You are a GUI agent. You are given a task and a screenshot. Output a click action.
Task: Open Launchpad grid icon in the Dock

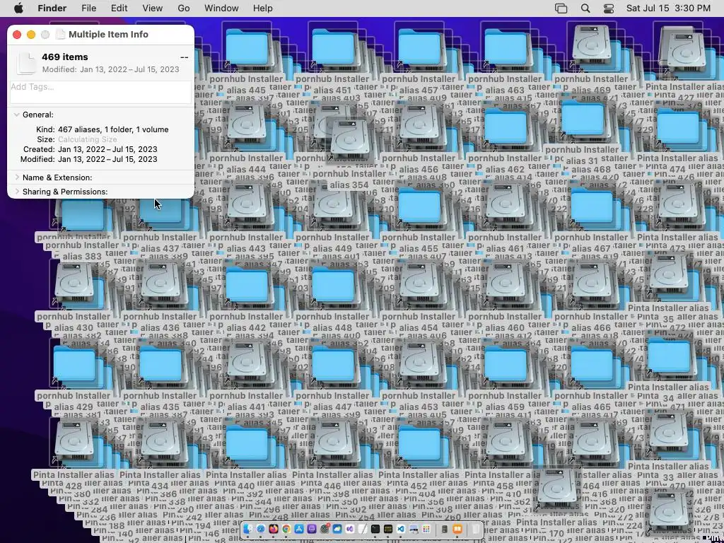click(x=426, y=529)
